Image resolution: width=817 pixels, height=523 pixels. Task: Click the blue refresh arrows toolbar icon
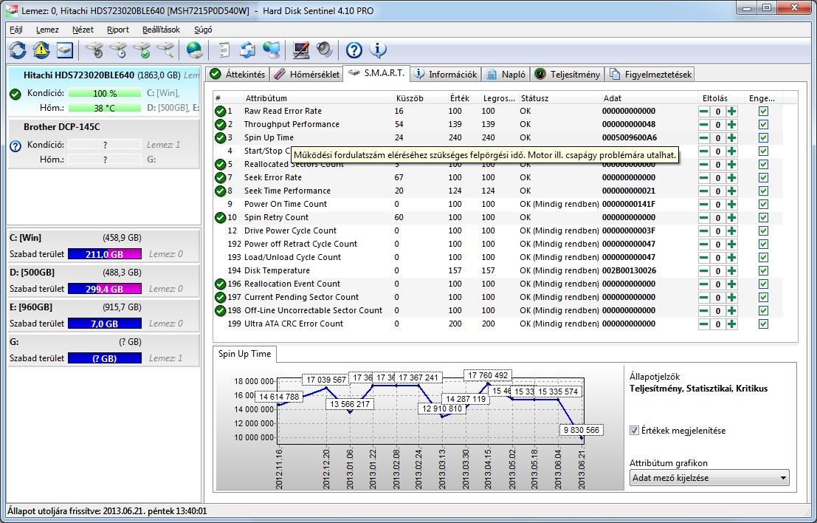point(18,50)
